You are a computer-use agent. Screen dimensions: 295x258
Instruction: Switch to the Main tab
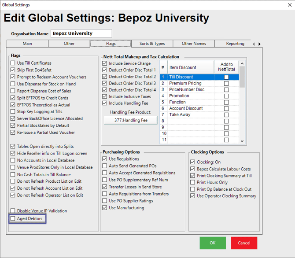(x=27, y=44)
